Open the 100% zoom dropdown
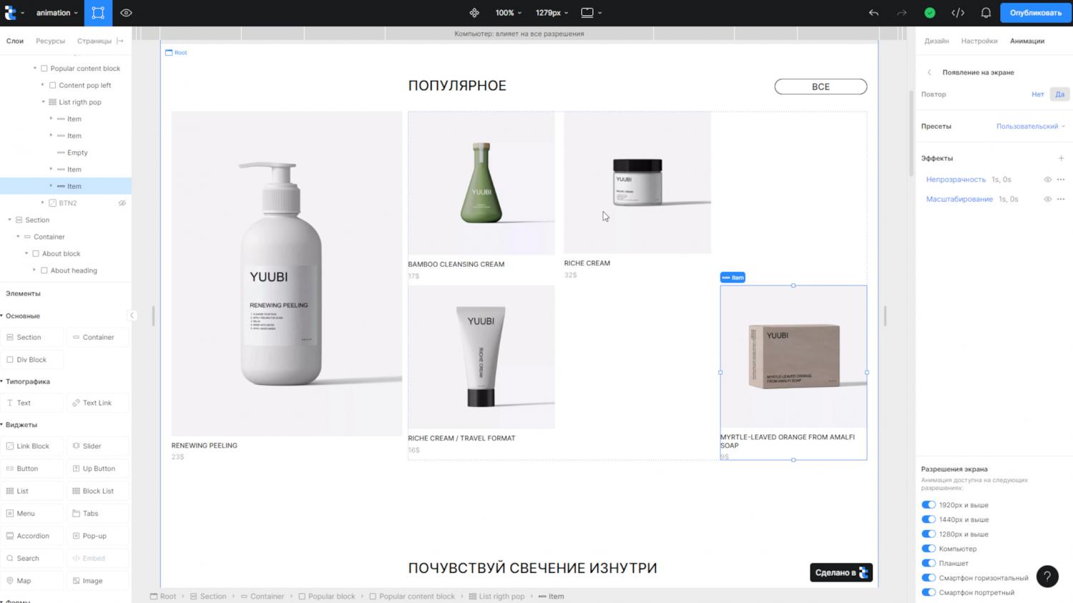 508,13
